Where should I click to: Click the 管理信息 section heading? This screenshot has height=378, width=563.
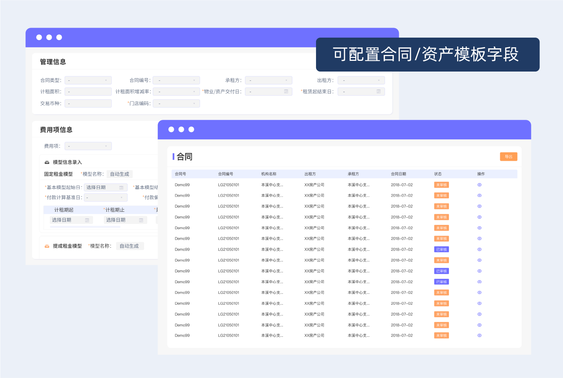(x=53, y=62)
